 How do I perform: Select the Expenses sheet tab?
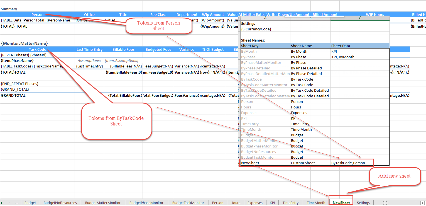click(x=255, y=203)
